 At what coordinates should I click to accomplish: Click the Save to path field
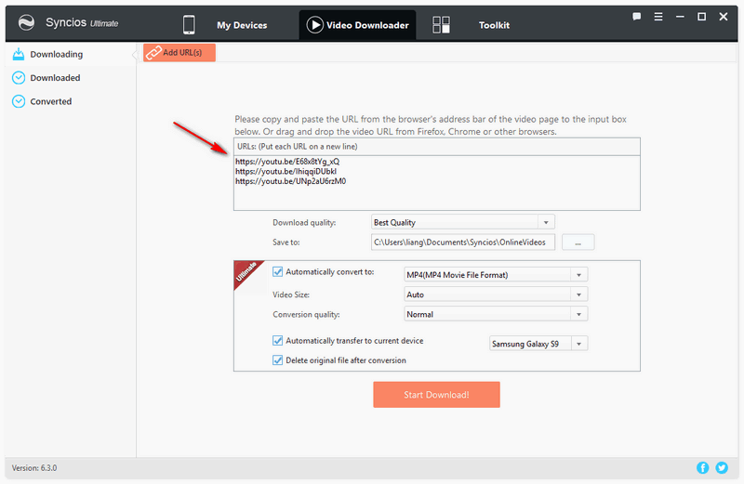click(x=462, y=242)
